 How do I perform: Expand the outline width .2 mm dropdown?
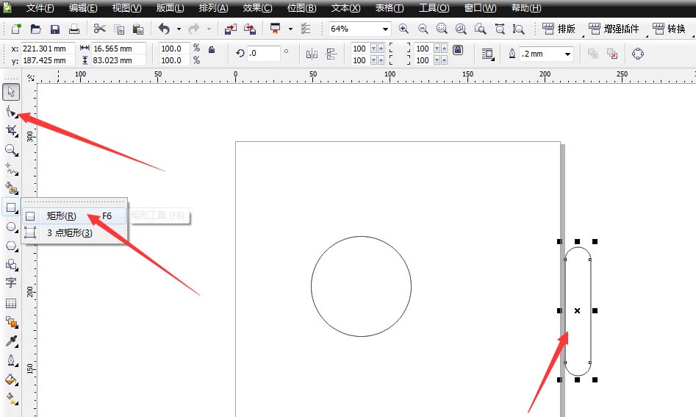pyautogui.click(x=568, y=54)
